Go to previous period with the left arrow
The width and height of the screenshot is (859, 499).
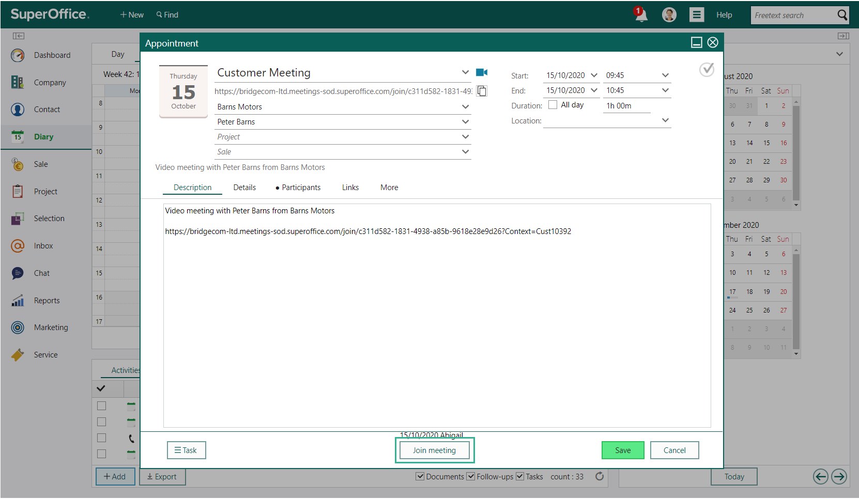(x=820, y=476)
